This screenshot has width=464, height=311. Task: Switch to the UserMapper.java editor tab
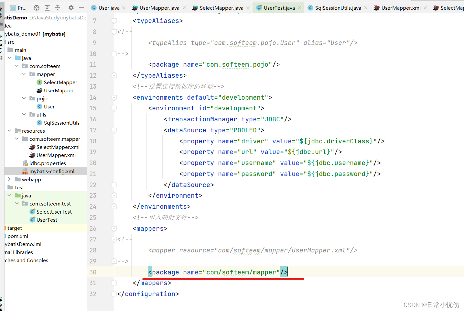pos(159,8)
